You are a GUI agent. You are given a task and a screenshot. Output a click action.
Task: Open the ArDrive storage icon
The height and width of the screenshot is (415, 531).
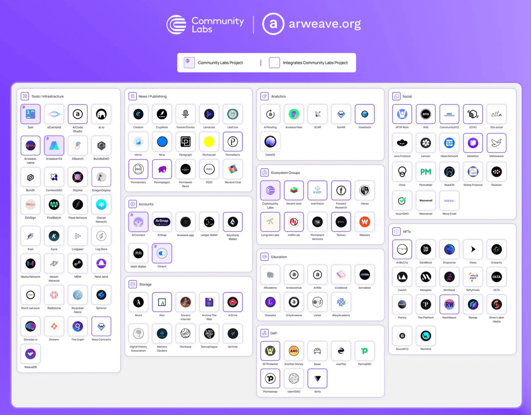[x=233, y=302]
